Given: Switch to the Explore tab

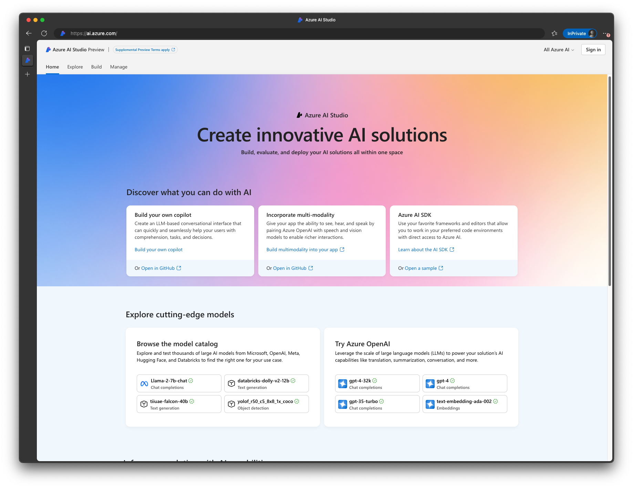Looking at the screenshot, I should tap(75, 67).
